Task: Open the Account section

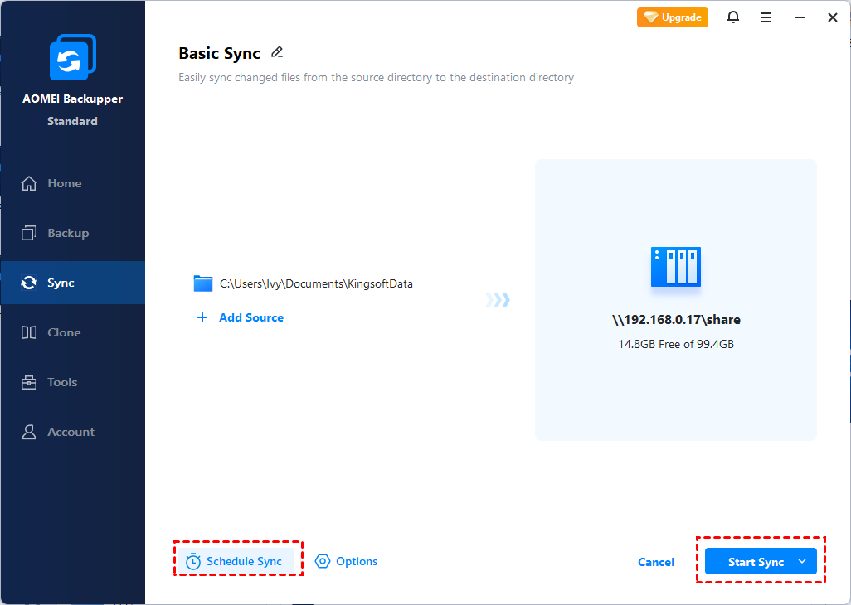Action: click(73, 432)
